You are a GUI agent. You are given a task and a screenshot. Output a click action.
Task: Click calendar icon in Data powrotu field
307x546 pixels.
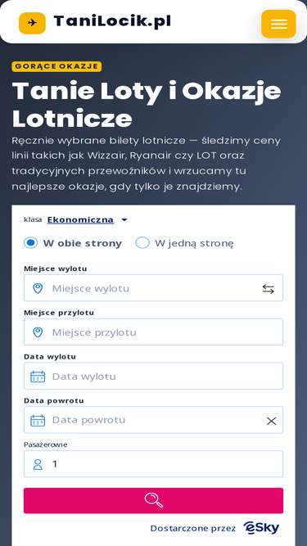[x=38, y=420]
